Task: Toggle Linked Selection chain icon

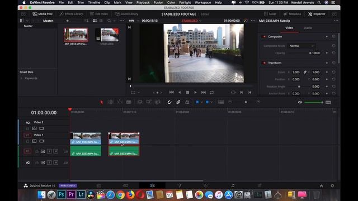Action: point(178,102)
